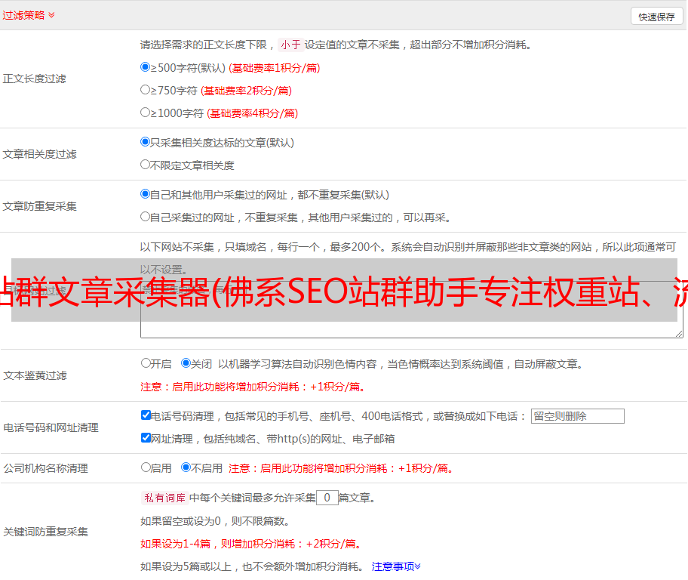Click the keyword article count field
This screenshot has height=580, width=688.
tap(327, 498)
